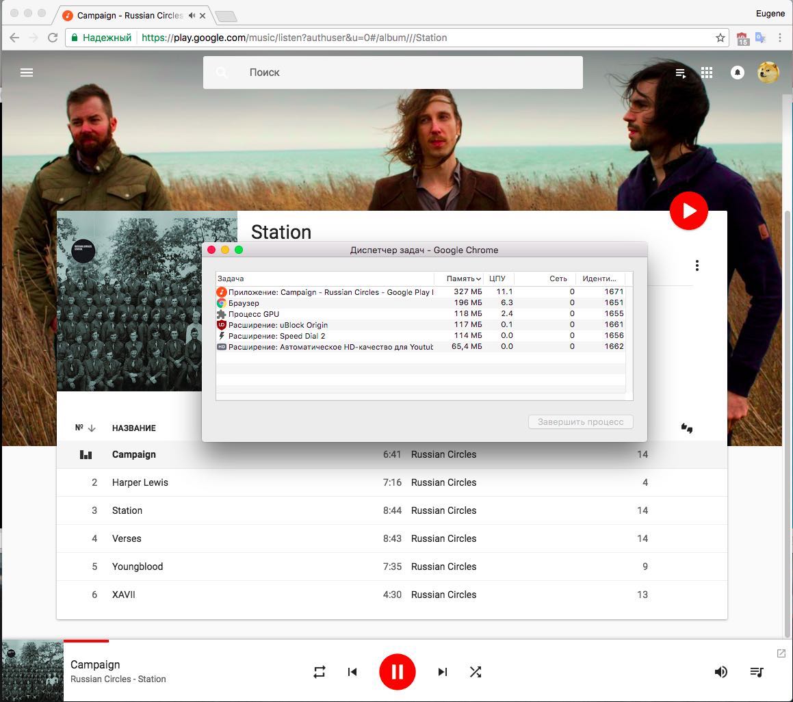Pause the current song

(398, 672)
